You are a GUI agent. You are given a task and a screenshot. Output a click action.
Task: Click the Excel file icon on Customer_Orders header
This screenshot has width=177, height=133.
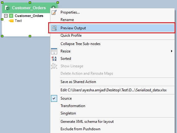pos(7,8)
